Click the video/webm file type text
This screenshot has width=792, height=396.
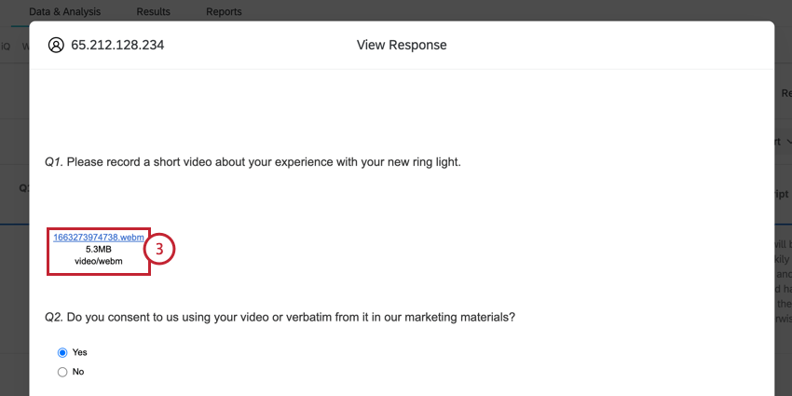point(99,262)
